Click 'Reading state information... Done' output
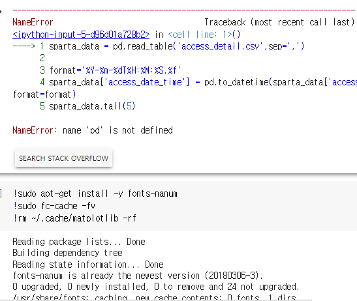Screen dimensions: 357x301 [88, 265]
